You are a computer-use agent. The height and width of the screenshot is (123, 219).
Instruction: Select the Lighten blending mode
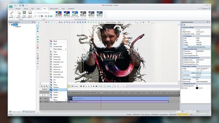coord(59,97)
